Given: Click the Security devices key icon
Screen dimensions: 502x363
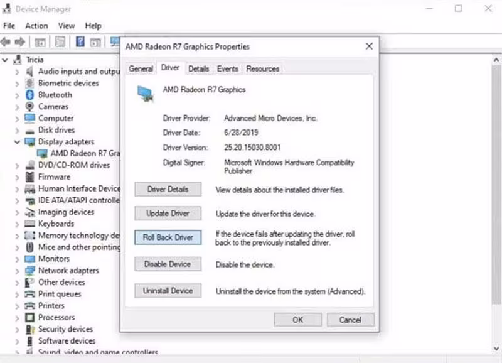Looking at the screenshot, I should pyautogui.click(x=29, y=329).
